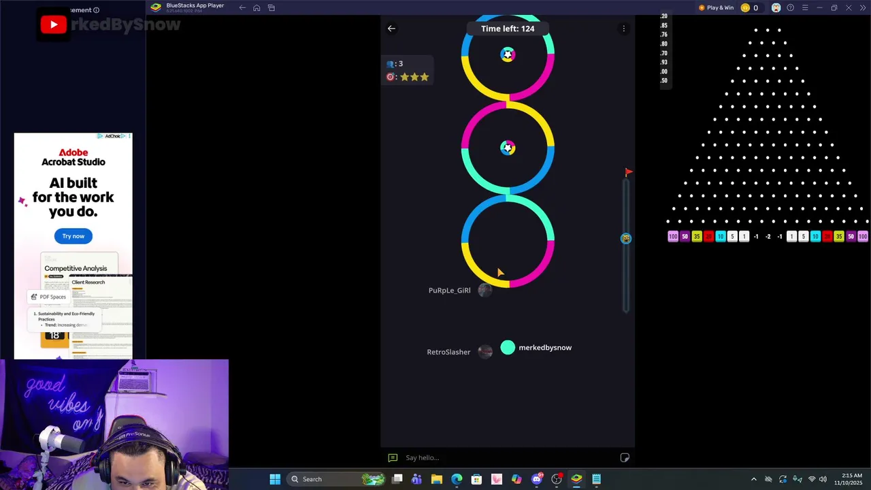Open in-game three-dot options menu
The height and width of the screenshot is (490, 871).
pyautogui.click(x=623, y=29)
